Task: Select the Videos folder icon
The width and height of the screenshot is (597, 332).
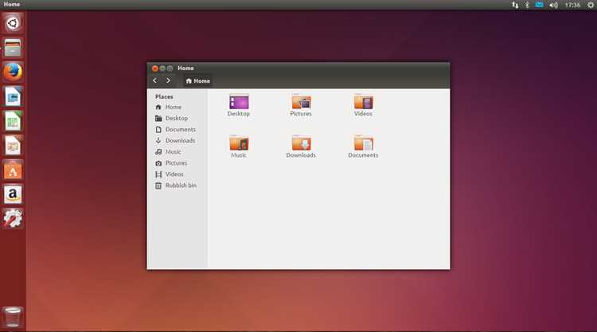Action: pyautogui.click(x=363, y=105)
